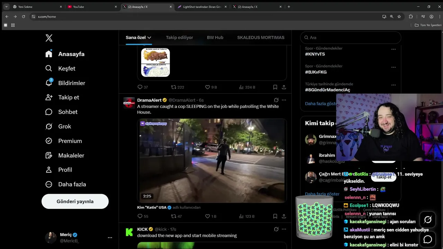The width and height of the screenshot is (443, 249).
Task: Open more options on KICK post
Action: [284, 229]
